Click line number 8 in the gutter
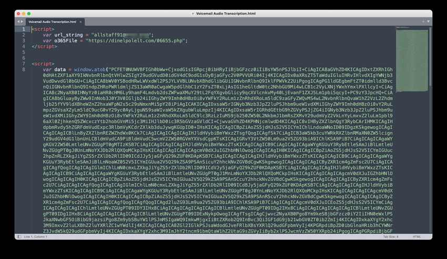Image resolution: width=447 pixels, height=259 pixels. click(x=24, y=69)
